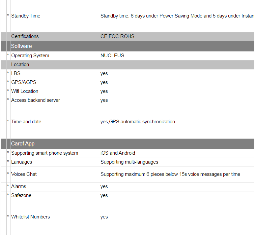This screenshot has width=255, height=235.
Task: Click the Certifications label cell
Action: pos(25,36)
